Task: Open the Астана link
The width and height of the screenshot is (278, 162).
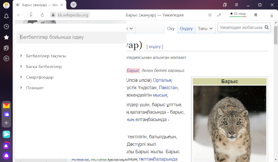Action: click(98, 159)
